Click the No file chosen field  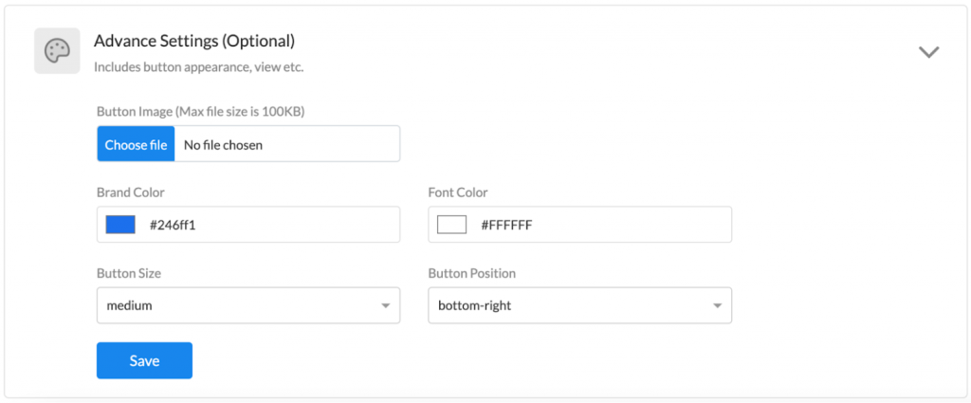[286, 144]
